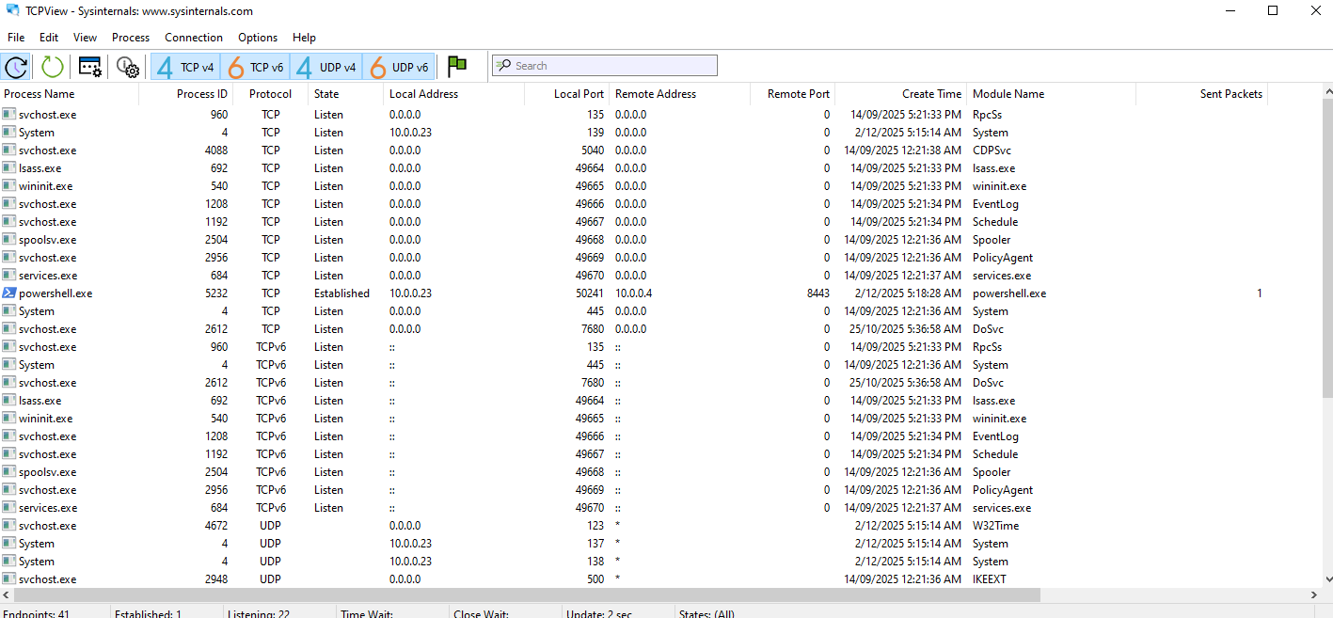The image size is (1333, 618).
Task: Click the powershell.exe process icon
Action: (x=9, y=293)
